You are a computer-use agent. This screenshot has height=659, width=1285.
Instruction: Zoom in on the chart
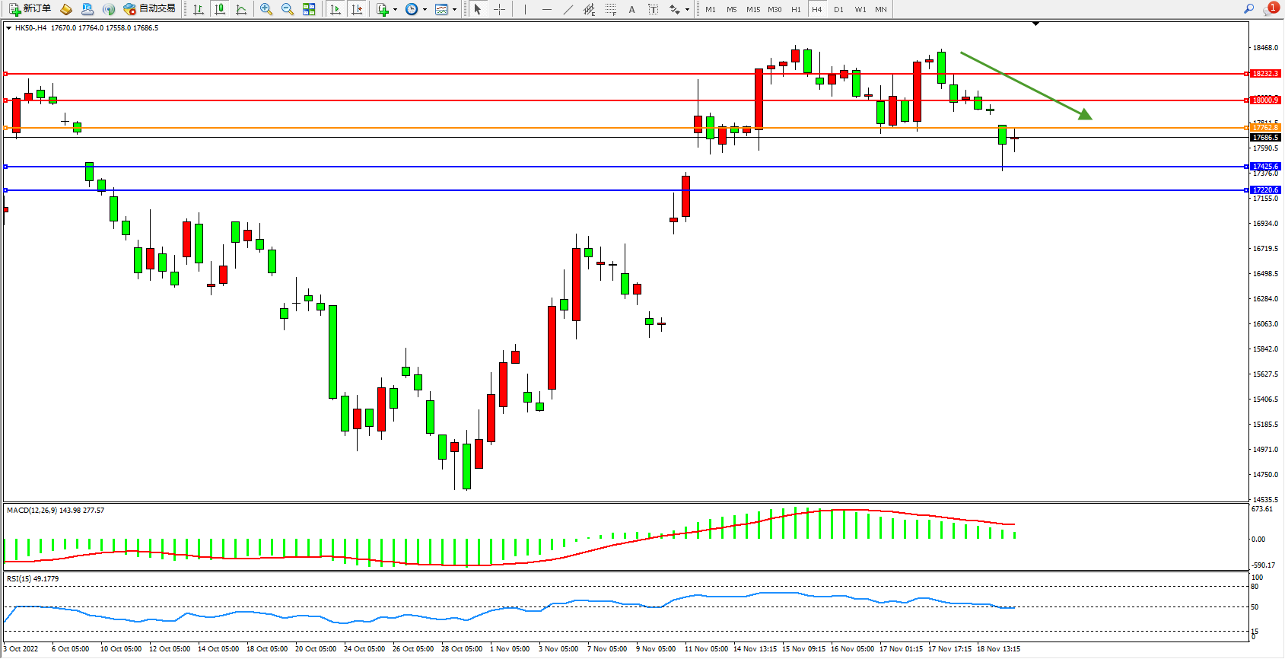click(x=266, y=9)
